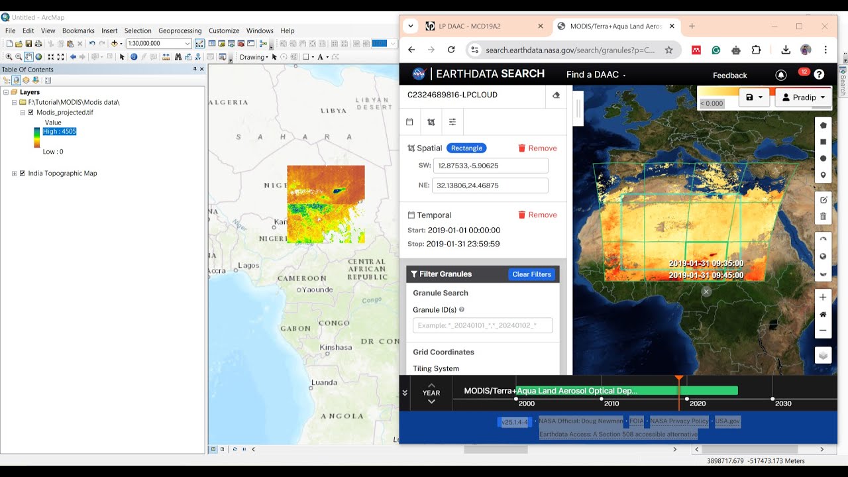
Task: Open the map layers options icon
Action: click(823, 356)
